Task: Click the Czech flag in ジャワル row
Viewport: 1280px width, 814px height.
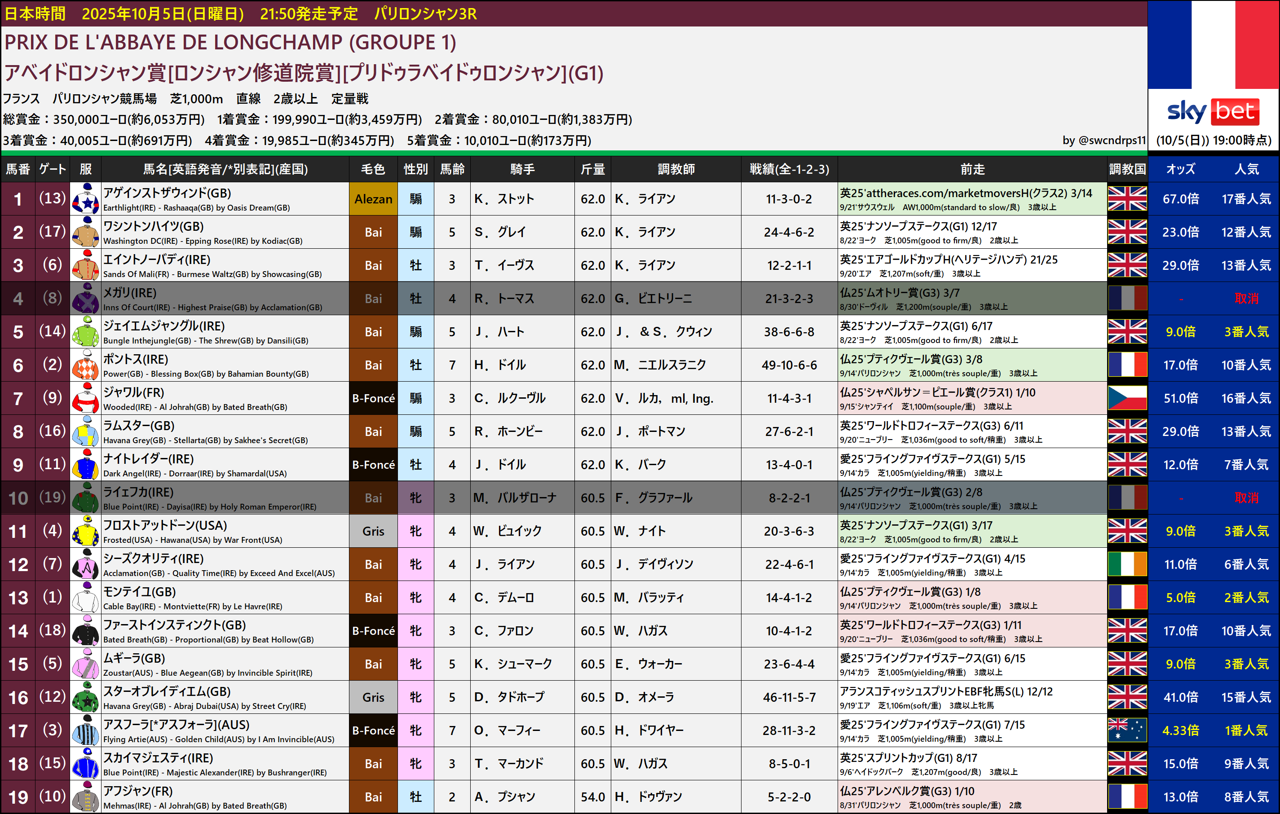Action: click(1127, 398)
